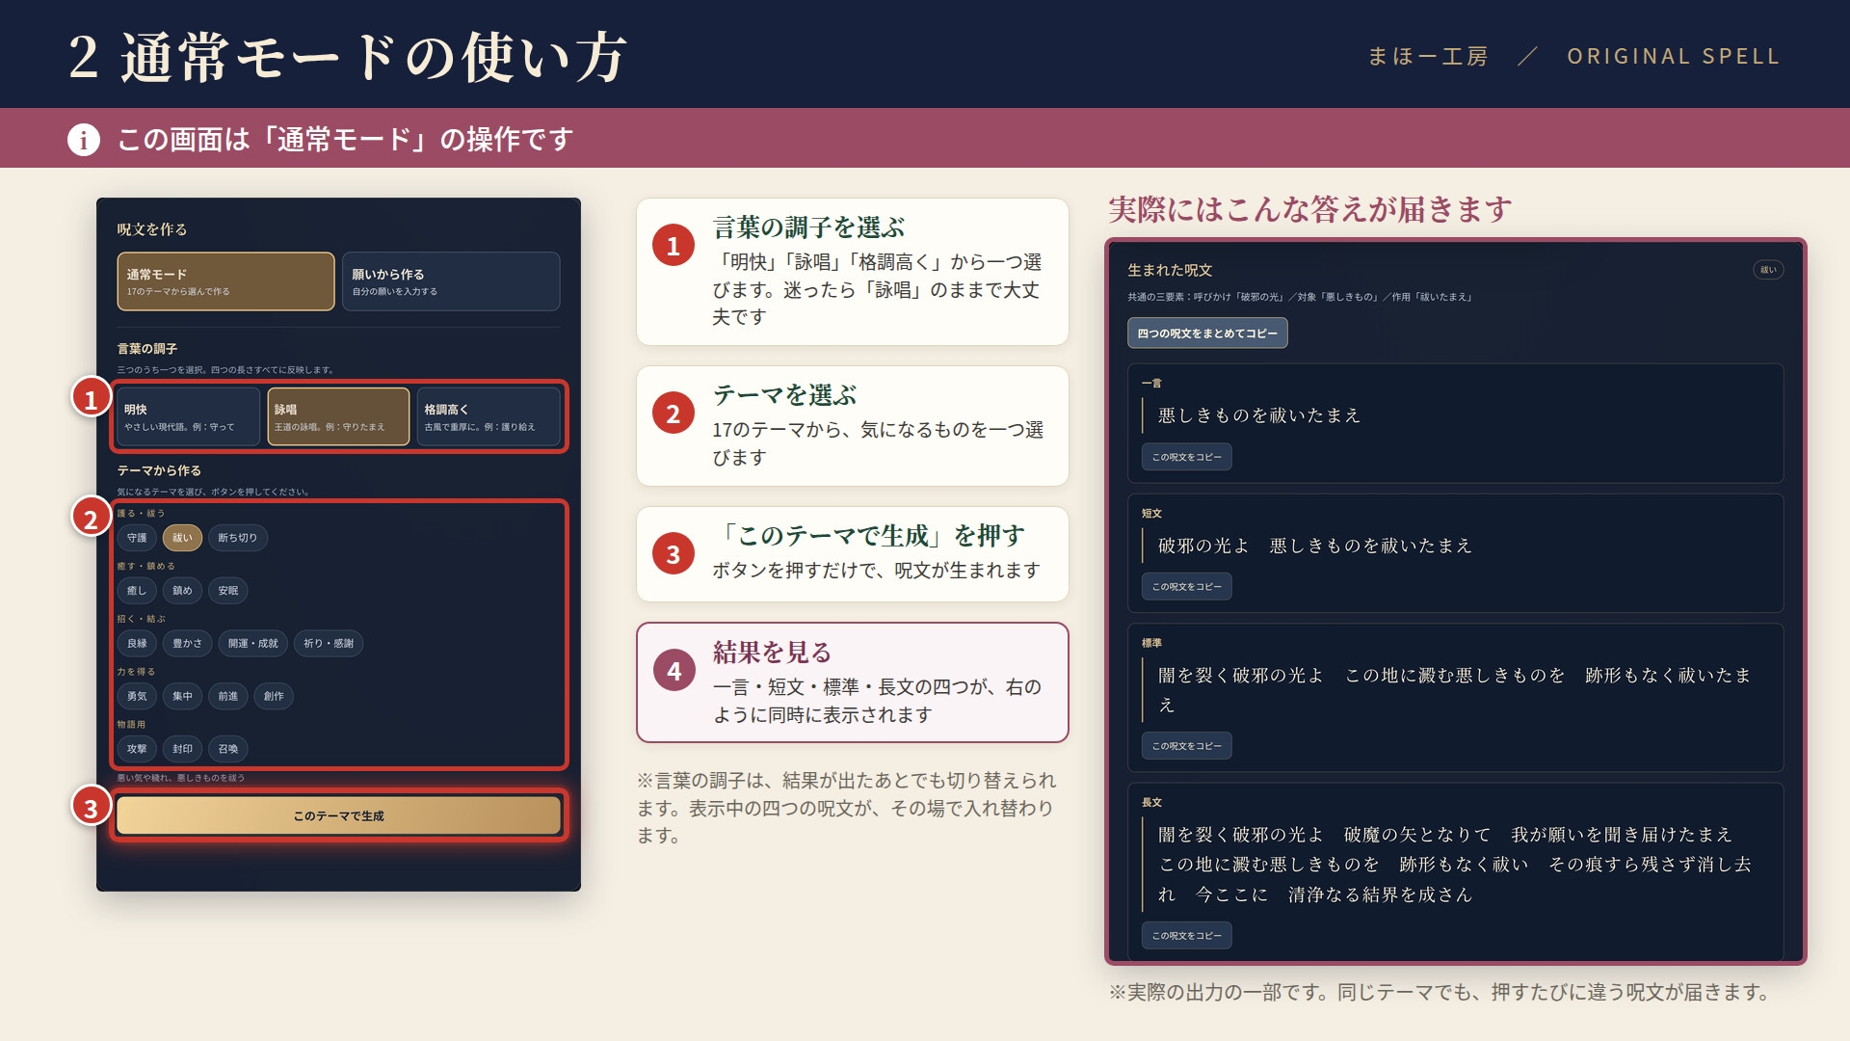This screenshot has width=1850, height=1041.
Task: Copy the 長文 spell
Action: pos(1187,936)
